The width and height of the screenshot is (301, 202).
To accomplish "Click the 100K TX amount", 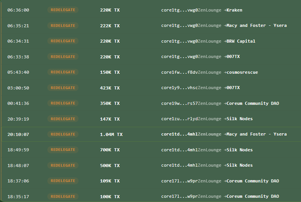I will (x=110, y=197).
